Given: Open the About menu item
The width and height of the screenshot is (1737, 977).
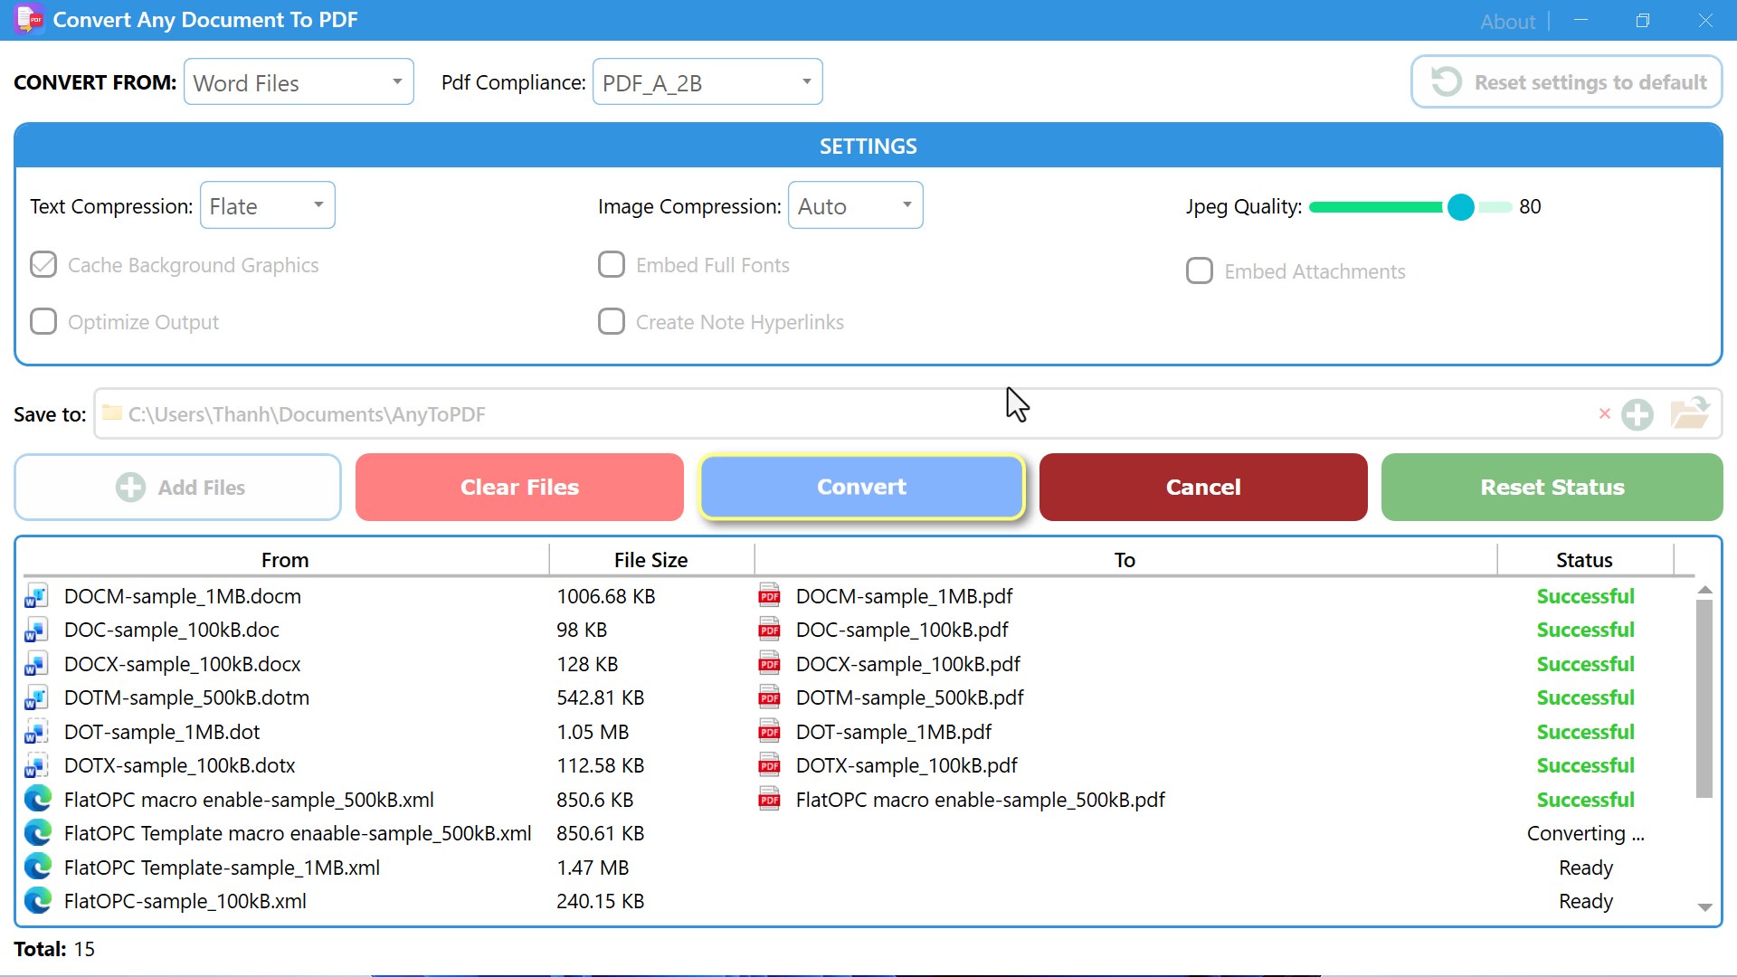Looking at the screenshot, I should click(1507, 21).
